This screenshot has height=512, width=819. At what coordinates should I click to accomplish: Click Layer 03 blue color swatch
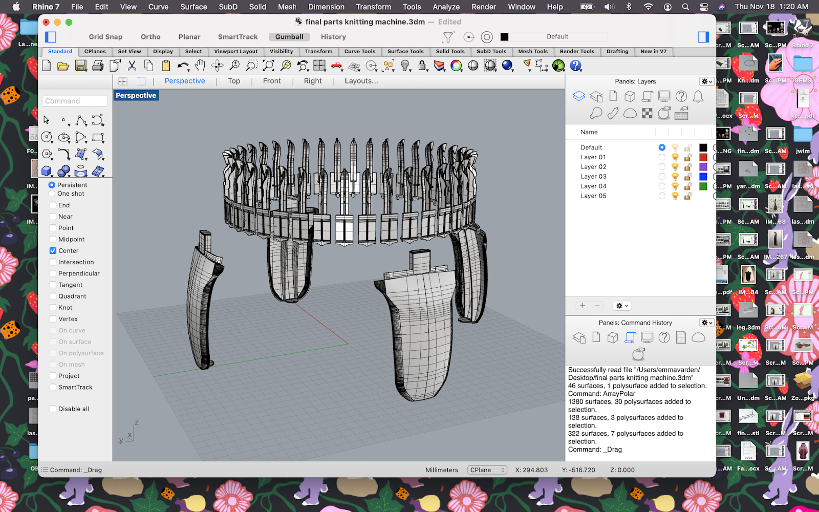(703, 177)
